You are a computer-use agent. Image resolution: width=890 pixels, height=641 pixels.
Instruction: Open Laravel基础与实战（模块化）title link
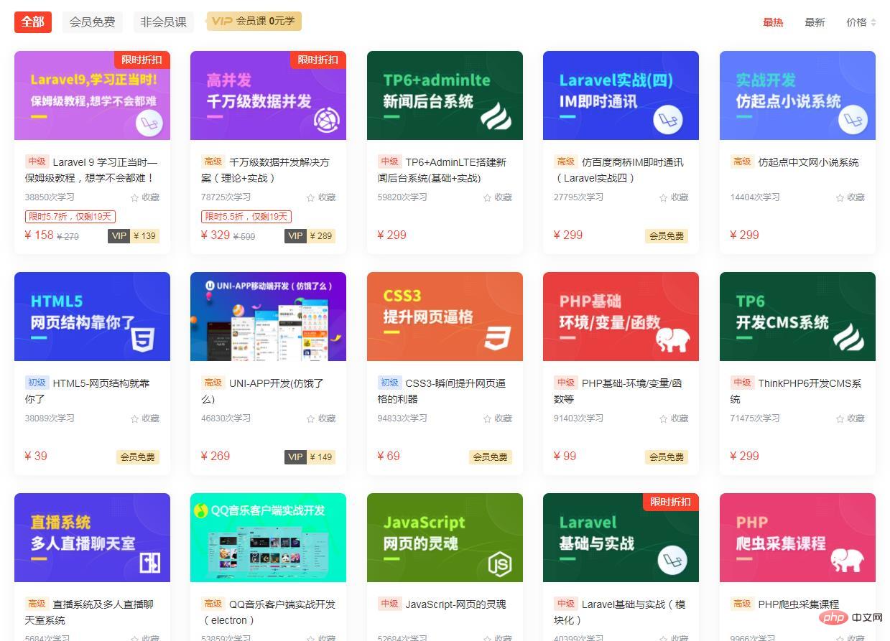coord(620,612)
